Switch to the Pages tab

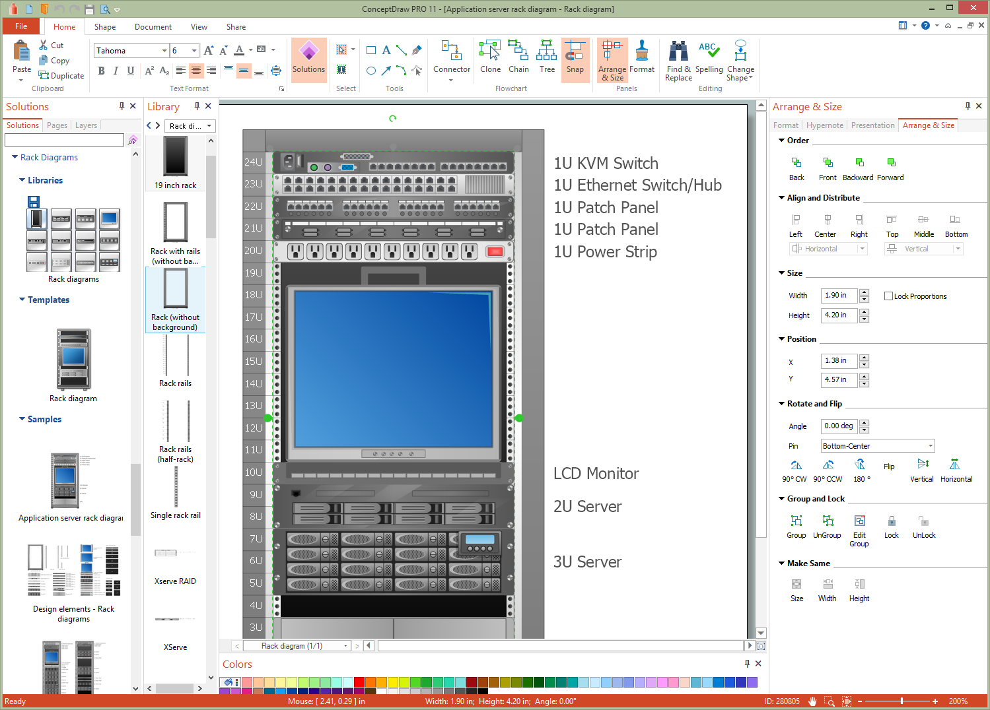pyautogui.click(x=57, y=125)
